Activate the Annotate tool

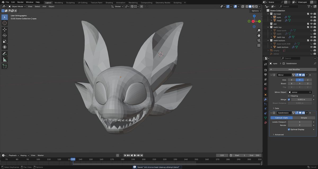pos(4,53)
